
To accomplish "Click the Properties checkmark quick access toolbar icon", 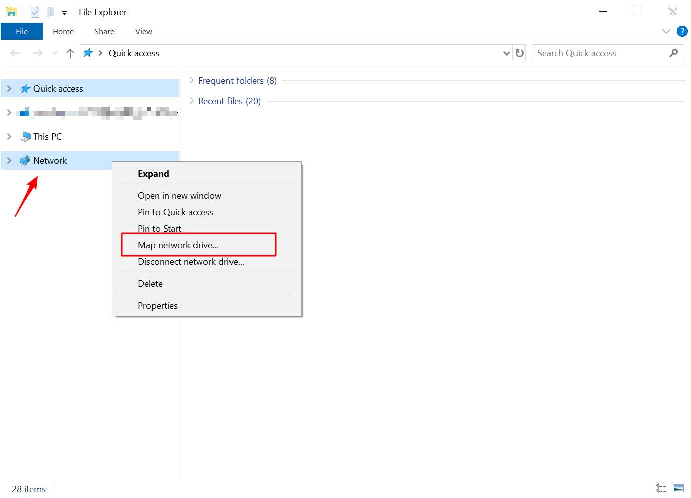I will 35,12.
